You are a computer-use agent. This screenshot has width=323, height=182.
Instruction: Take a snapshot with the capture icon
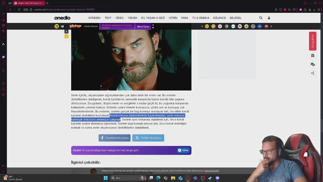(280, 10)
